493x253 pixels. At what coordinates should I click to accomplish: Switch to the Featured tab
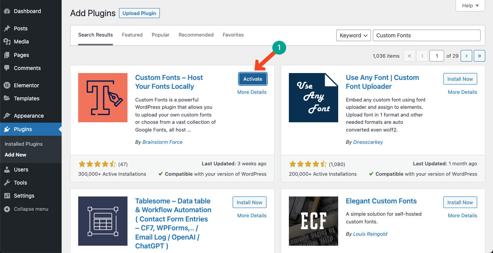pyautogui.click(x=132, y=35)
